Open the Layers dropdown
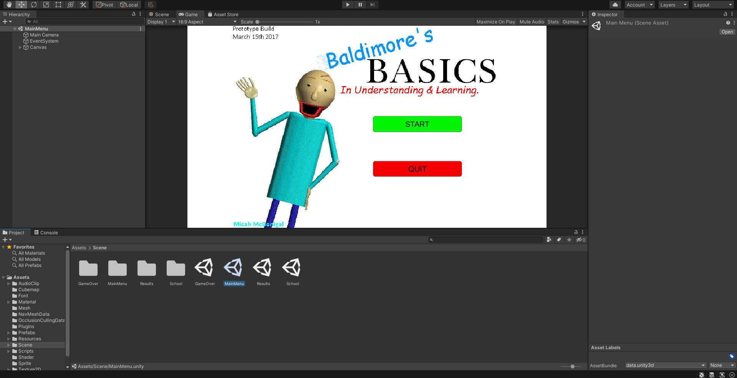 [x=673, y=5]
